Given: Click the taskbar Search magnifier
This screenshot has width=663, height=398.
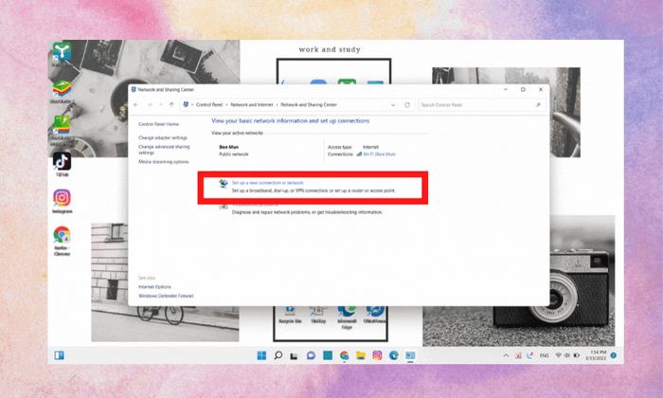Looking at the screenshot, I should (278, 355).
